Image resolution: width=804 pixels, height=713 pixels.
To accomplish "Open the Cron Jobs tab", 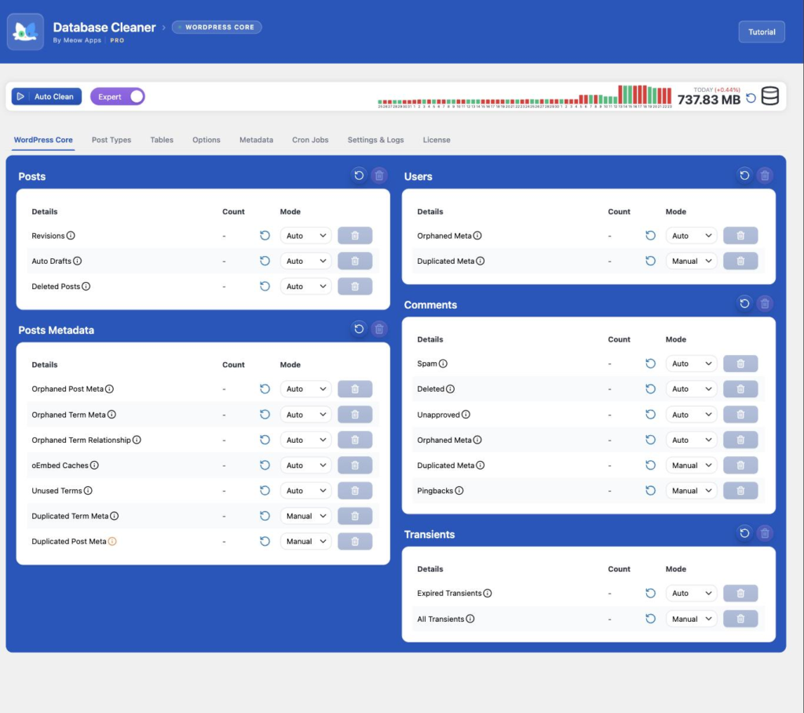I will (x=310, y=140).
